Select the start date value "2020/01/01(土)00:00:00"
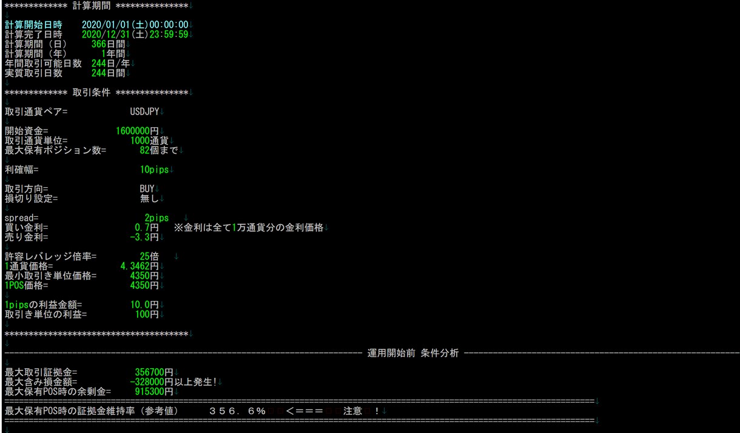740x433 pixels. 135,25
